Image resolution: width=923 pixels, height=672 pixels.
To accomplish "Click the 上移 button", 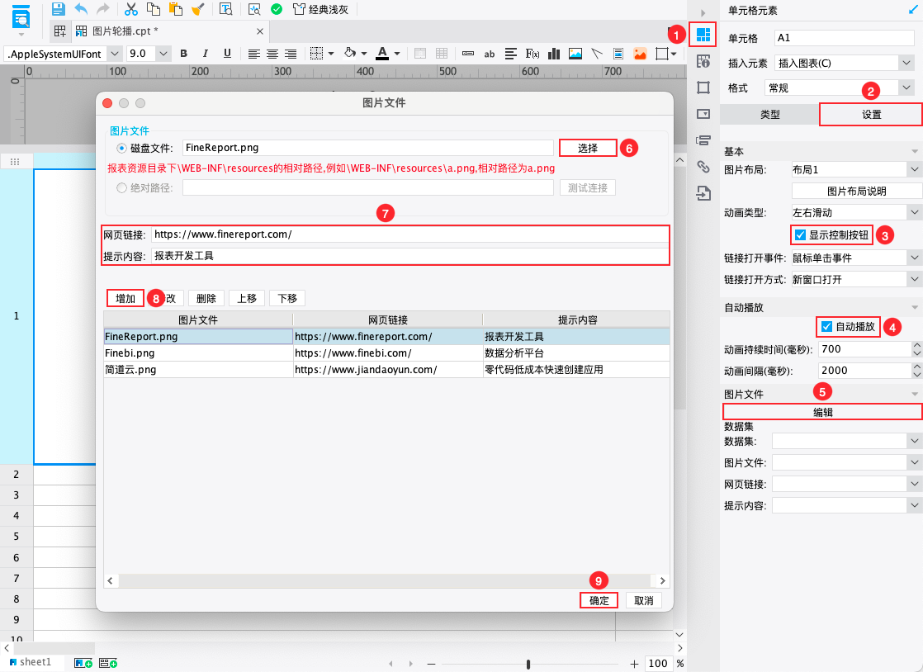I will click(x=247, y=298).
